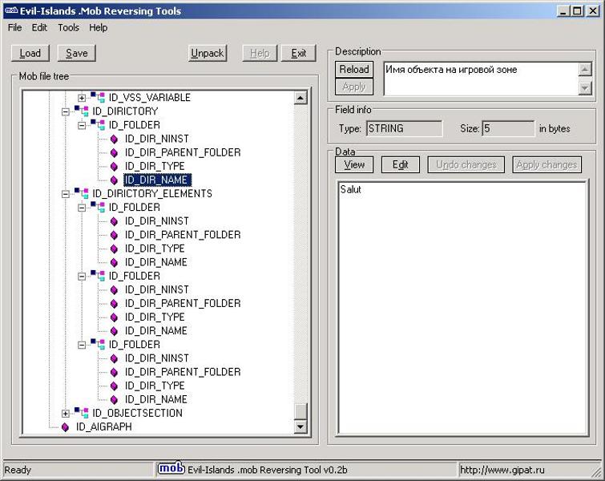Screen dimensions: 605x481
Task: Click the mob logo icon in status bar
Action: tap(170, 469)
